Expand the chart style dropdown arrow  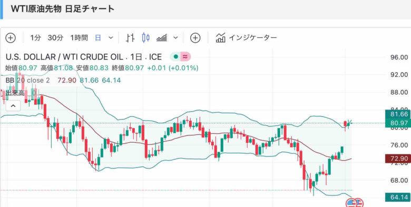tap(175, 38)
